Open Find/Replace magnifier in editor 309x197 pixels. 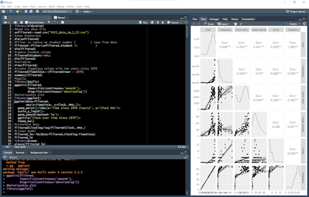coord(49,22)
